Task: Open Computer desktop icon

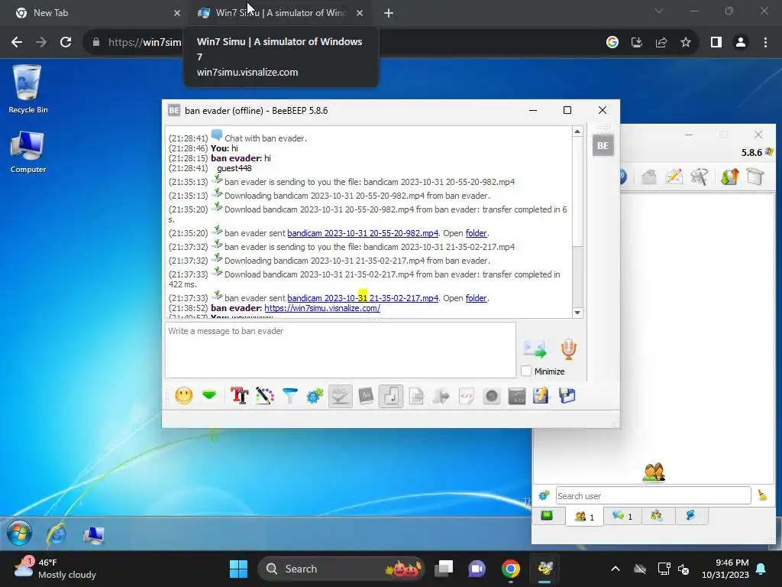Action: tap(28, 152)
